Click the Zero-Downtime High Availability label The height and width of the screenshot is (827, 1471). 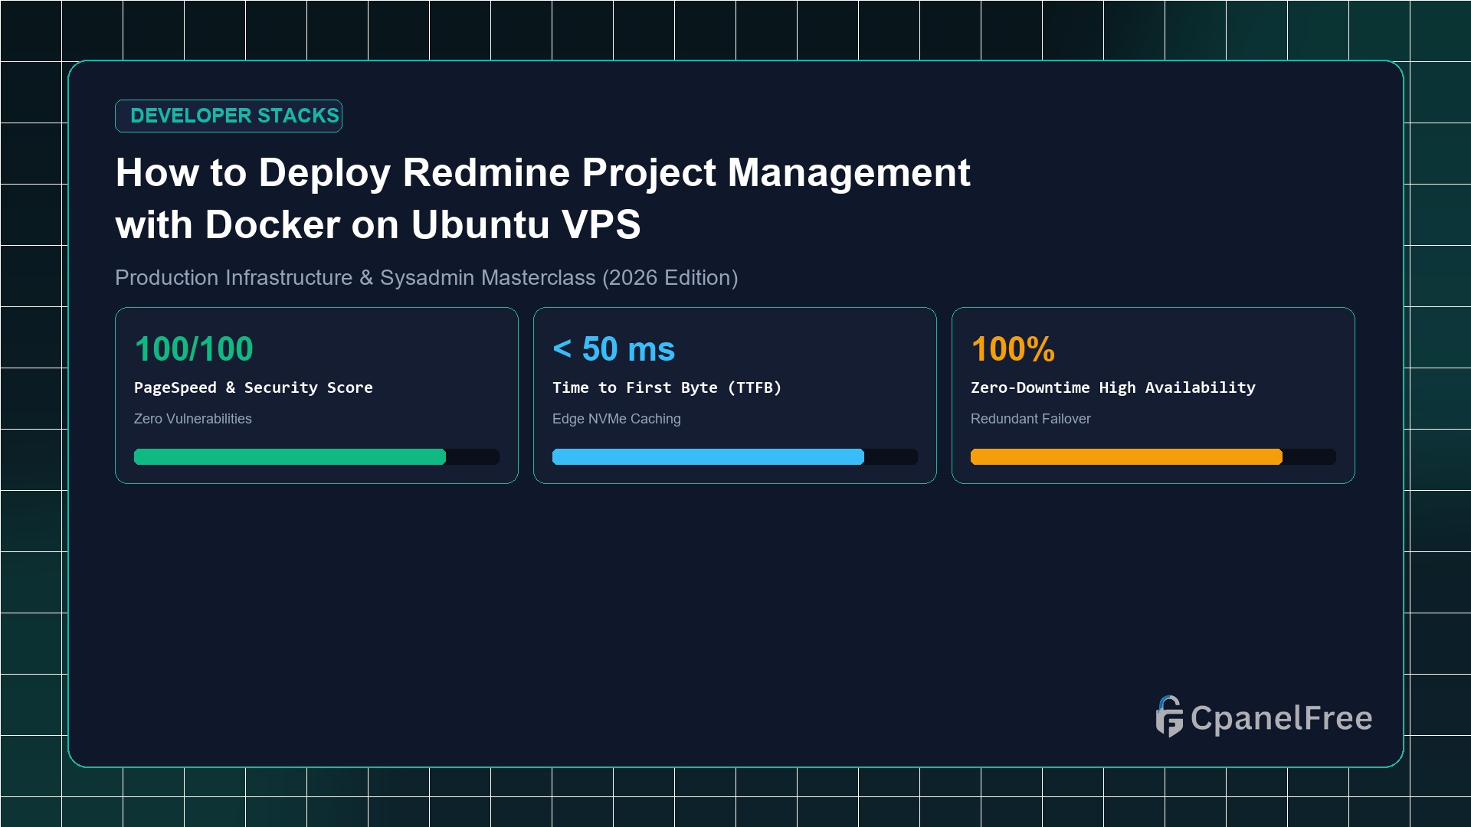pyautogui.click(x=1112, y=387)
